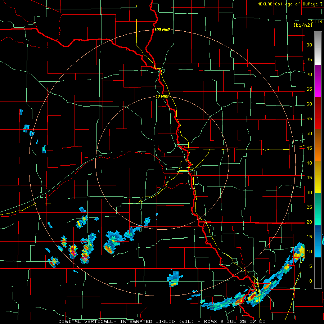Click the "NIDS" label
The height and width of the screenshot is (324, 324).
(x=316, y=22)
